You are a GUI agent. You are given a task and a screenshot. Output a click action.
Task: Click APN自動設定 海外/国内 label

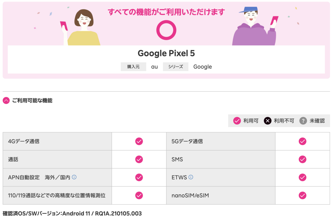point(39,177)
